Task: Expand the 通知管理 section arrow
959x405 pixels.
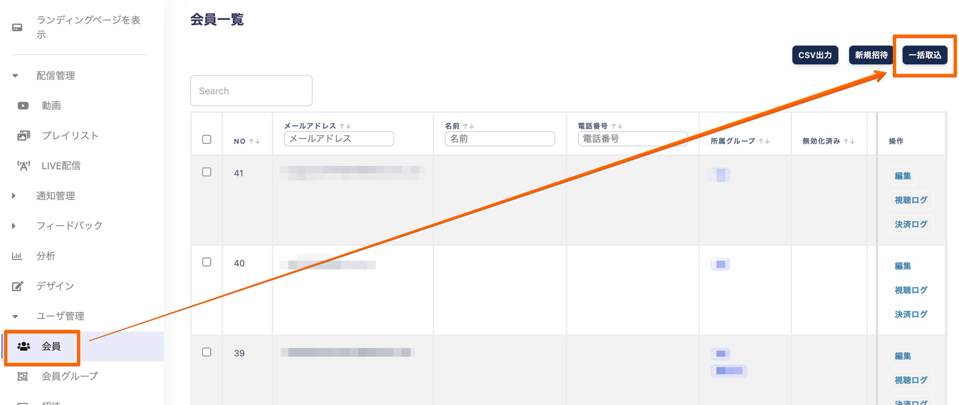Action: click(x=14, y=196)
